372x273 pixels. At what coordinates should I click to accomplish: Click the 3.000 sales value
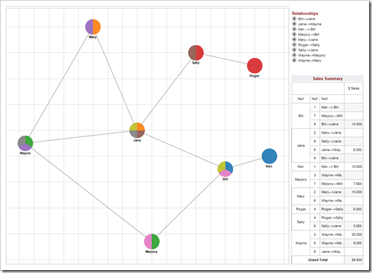tap(357, 226)
